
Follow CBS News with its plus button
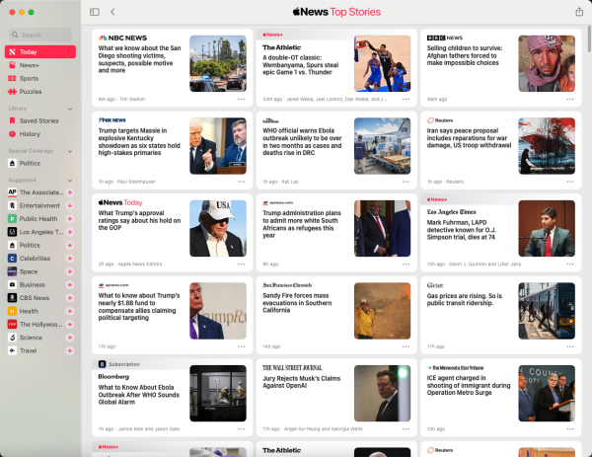pos(70,298)
